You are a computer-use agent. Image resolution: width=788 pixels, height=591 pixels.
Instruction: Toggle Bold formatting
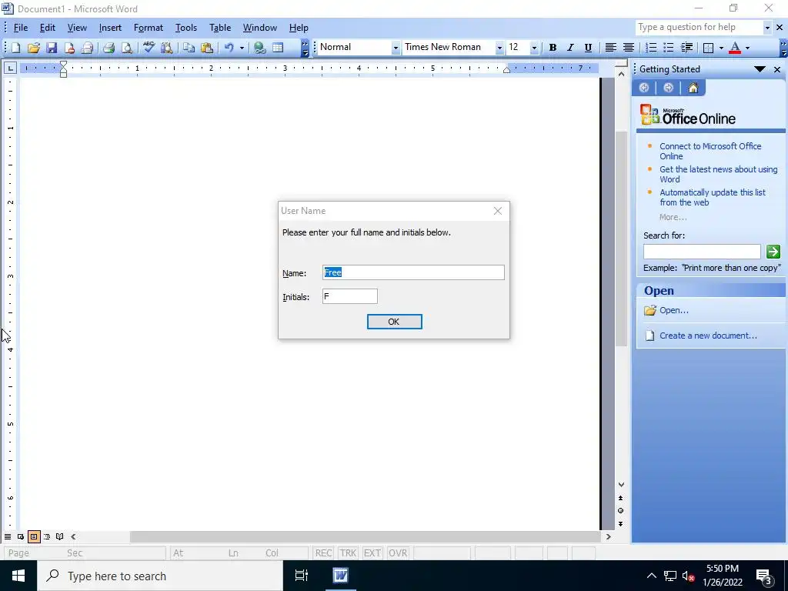click(553, 47)
